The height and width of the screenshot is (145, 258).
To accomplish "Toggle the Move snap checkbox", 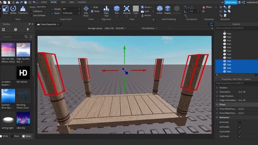I will 52,13.
